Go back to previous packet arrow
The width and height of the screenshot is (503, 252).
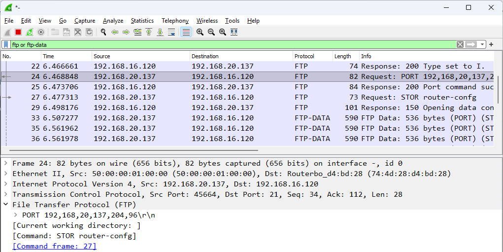point(114,32)
